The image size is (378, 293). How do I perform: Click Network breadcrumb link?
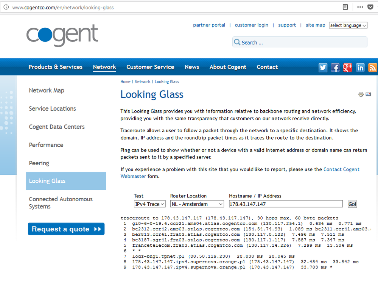pos(143,81)
